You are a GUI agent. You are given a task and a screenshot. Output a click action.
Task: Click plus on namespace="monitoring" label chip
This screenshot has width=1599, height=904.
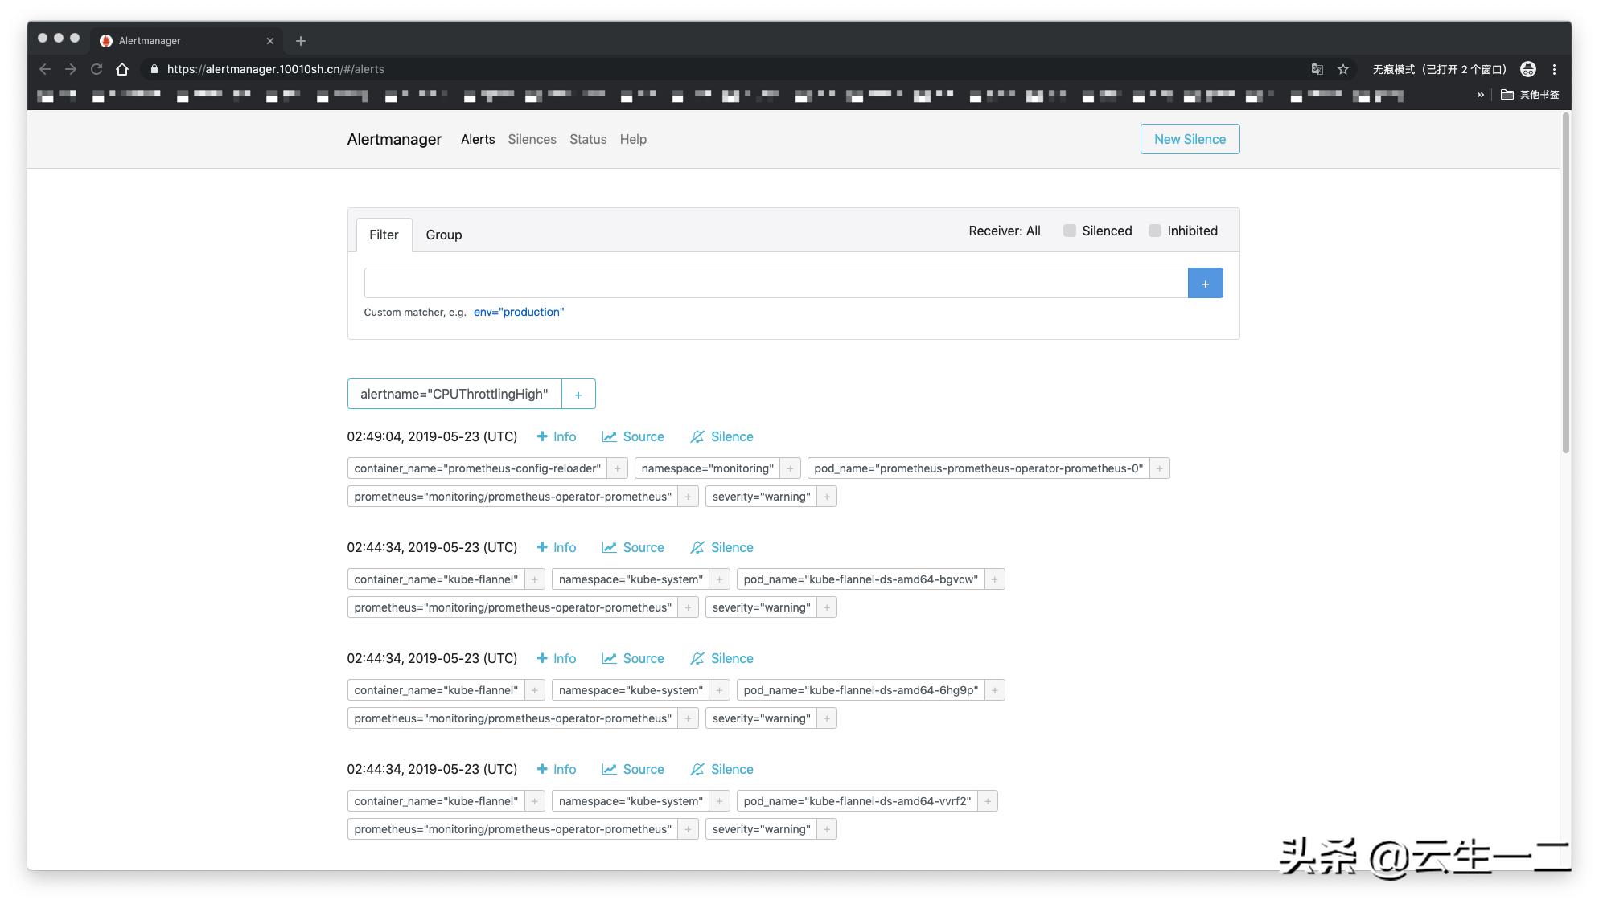(x=789, y=468)
